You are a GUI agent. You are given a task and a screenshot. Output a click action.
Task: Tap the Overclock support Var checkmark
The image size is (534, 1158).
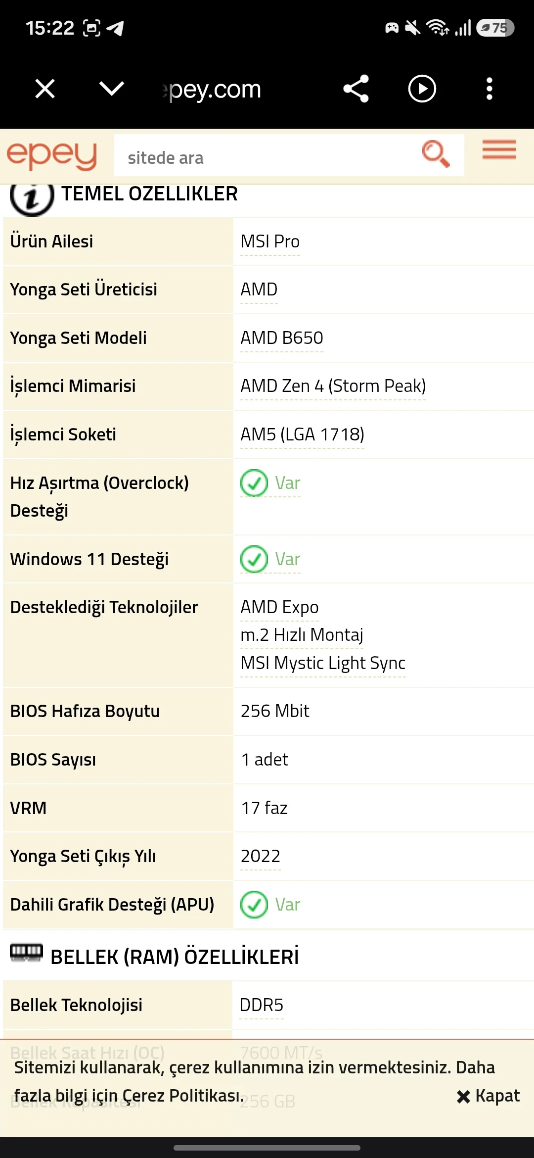[254, 483]
